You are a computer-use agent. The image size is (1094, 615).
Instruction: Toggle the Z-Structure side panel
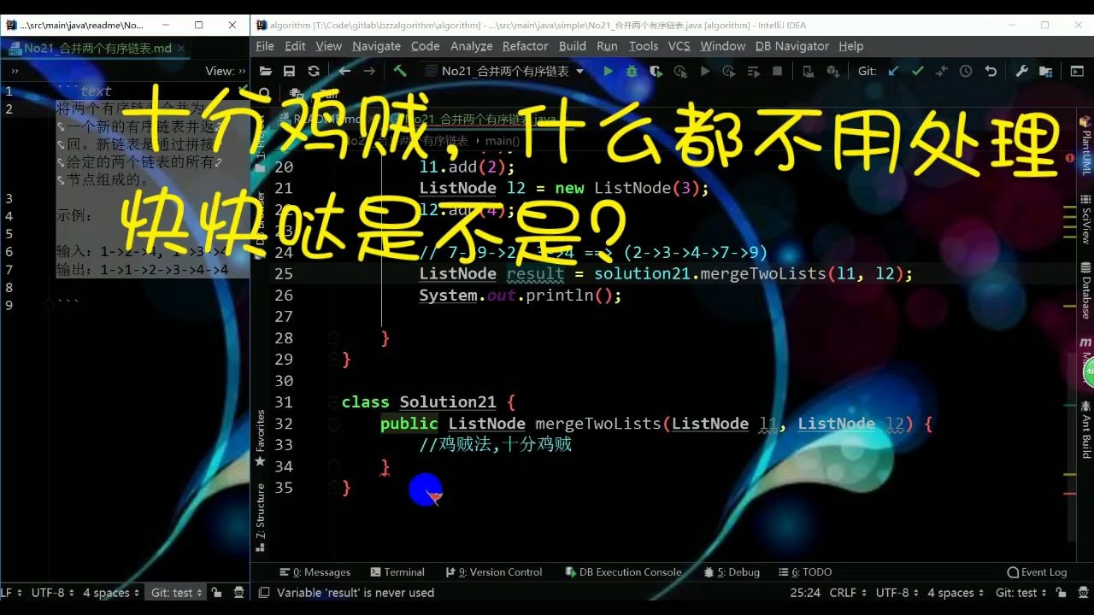pos(261,512)
